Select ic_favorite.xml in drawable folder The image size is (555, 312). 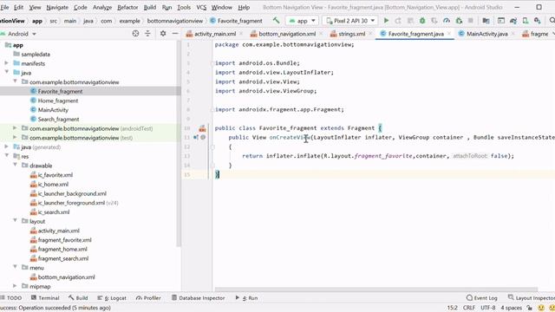pyautogui.click(x=55, y=175)
